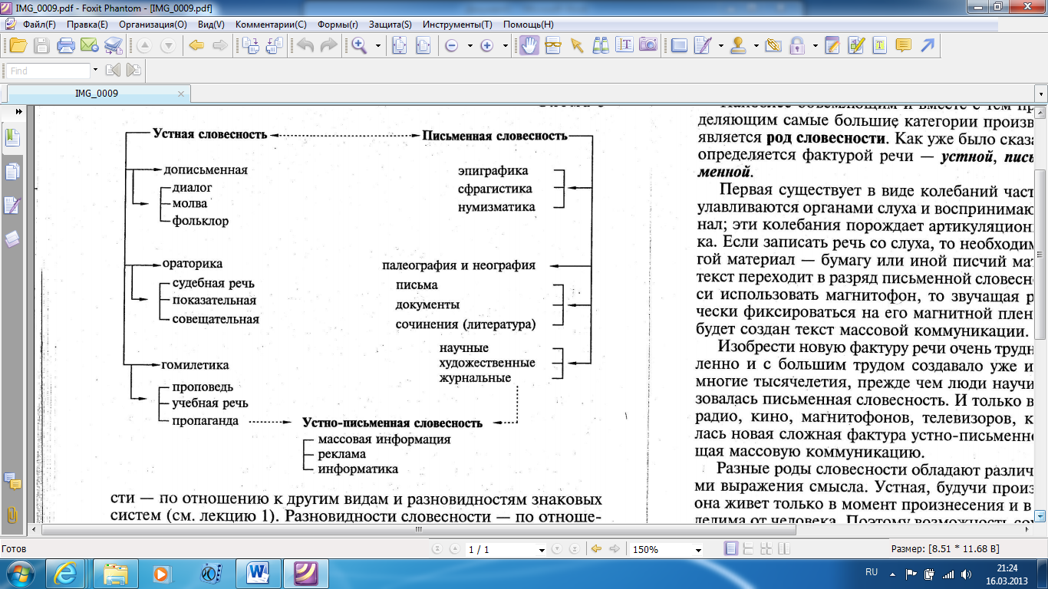
Task: Go to previous view arrow in the status bar
Action: pos(595,549)
